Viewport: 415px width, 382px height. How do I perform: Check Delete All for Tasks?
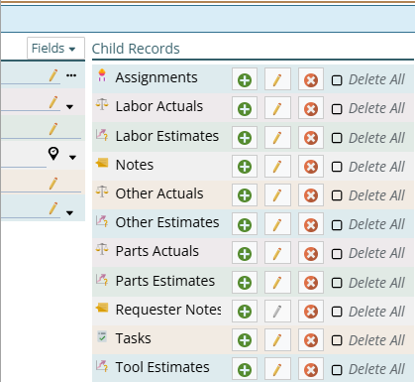click(337, 340)
